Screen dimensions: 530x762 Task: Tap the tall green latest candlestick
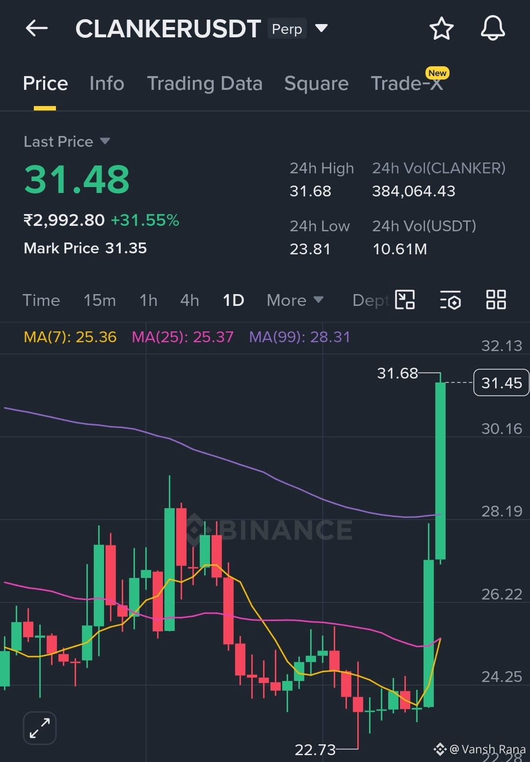(440, 470)
